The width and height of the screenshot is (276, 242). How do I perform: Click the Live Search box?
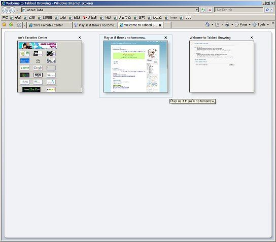pos(238,10)
